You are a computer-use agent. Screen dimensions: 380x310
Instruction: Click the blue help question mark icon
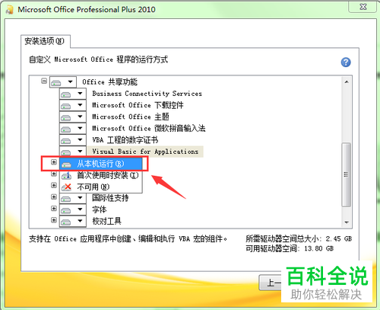tap(346, 62)
